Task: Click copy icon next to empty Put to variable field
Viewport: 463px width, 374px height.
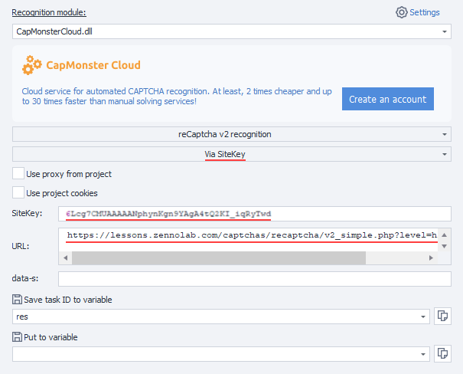Action: pyautogui.click(x=442, y=353)
